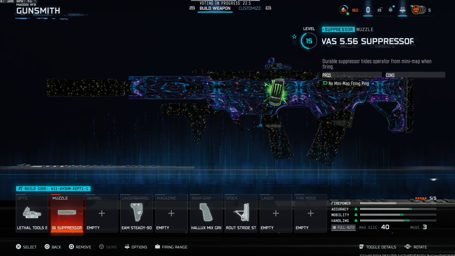Click the Monster Energy decal on weapon
The image size is (455, 256).
(x=277, y=92)
